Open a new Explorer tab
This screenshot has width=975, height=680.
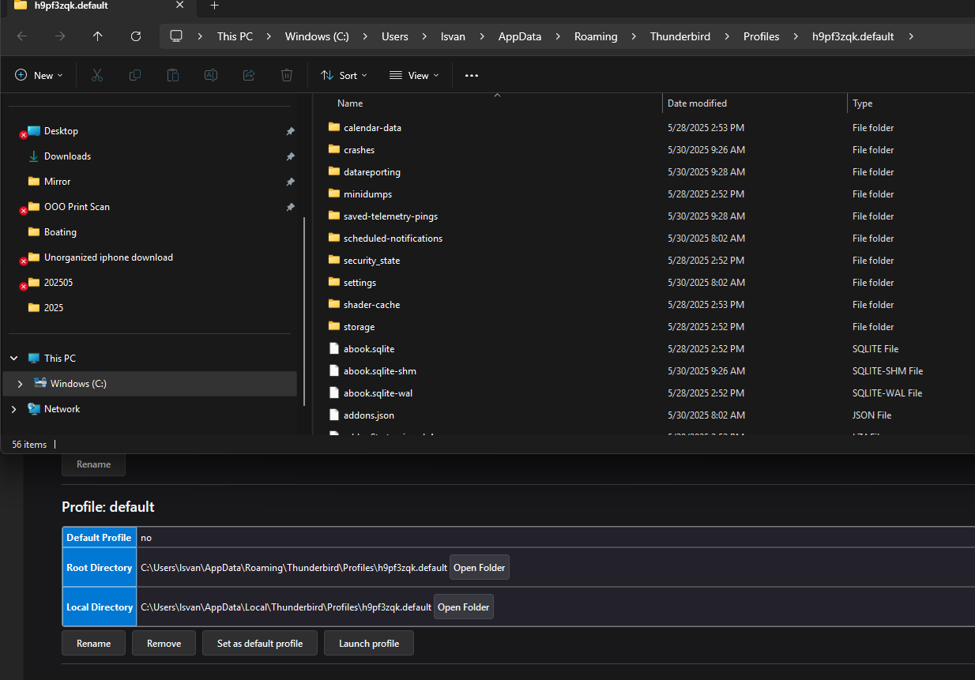[x=214, y=6]
